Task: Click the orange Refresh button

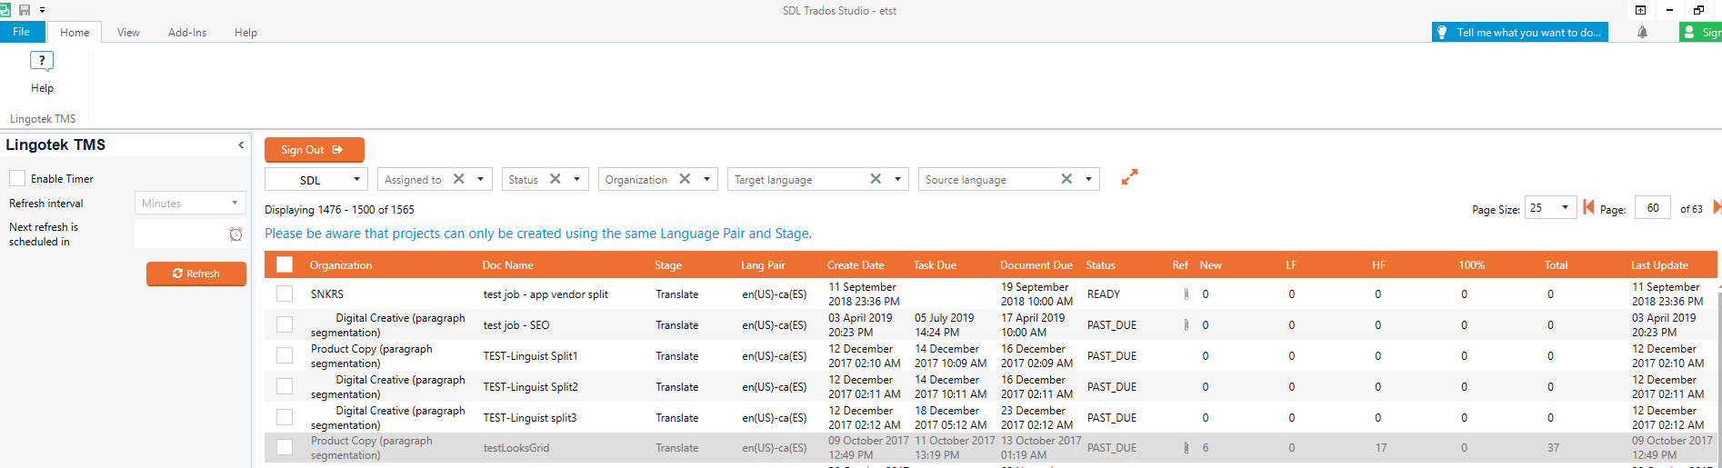Action: click(196, 274)
